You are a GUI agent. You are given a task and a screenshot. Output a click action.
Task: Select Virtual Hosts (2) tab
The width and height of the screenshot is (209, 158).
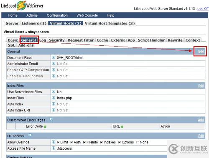pos(66,23)
